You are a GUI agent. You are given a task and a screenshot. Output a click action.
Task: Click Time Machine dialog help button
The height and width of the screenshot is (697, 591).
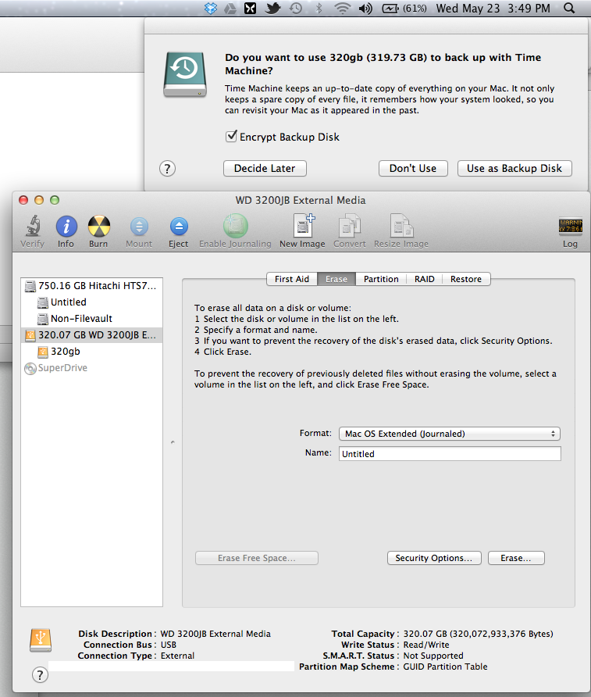(x=167, y=169)
